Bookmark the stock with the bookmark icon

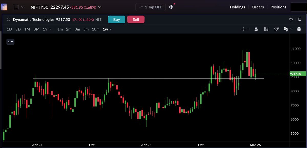tap(300, 19)
